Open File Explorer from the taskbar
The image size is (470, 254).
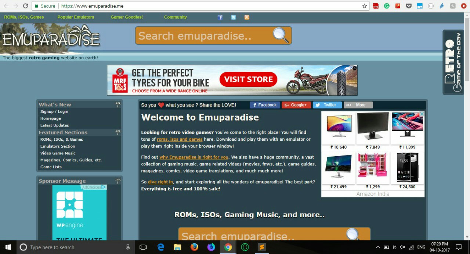point(177,247)
